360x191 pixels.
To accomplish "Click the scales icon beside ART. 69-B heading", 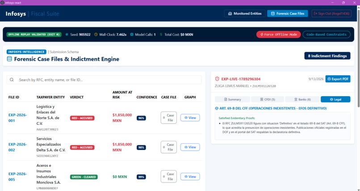I will pyautogui.click(x=217, y=108).
